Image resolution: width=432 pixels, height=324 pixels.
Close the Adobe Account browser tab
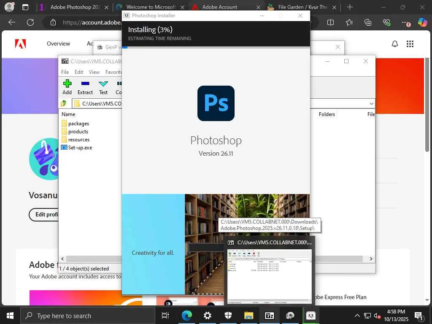click(258, 8)
